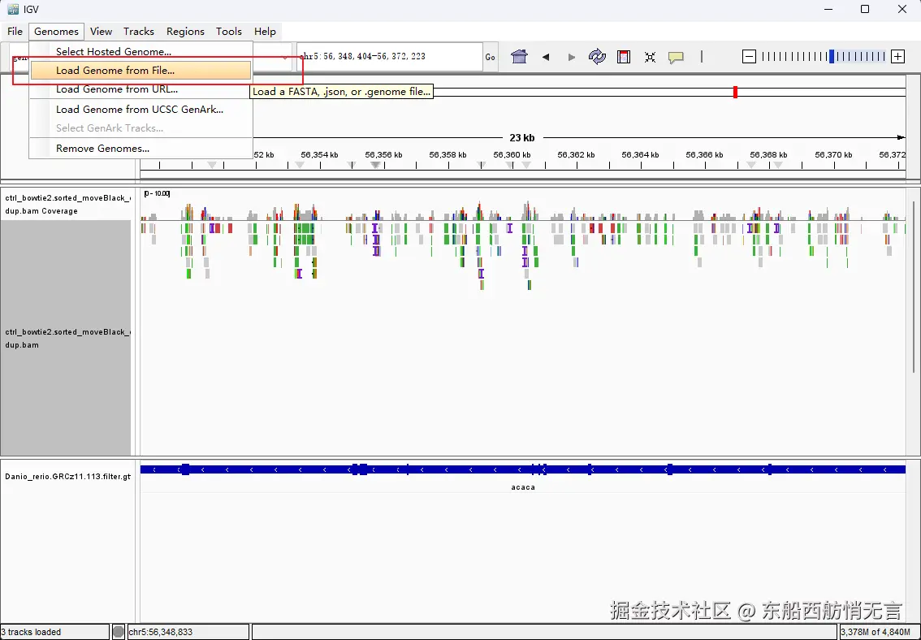Click the locus box showing chr5:56,348,404-56,372,223
Image resolution: width=921 pixels, height=640 pixels.
click(389, 56)
